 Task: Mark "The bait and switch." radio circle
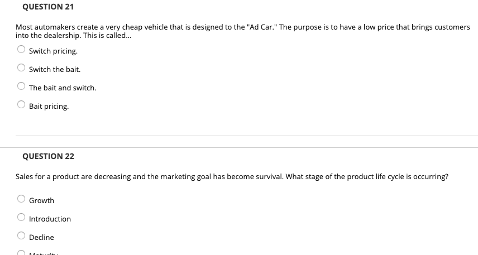coord(21,86)
